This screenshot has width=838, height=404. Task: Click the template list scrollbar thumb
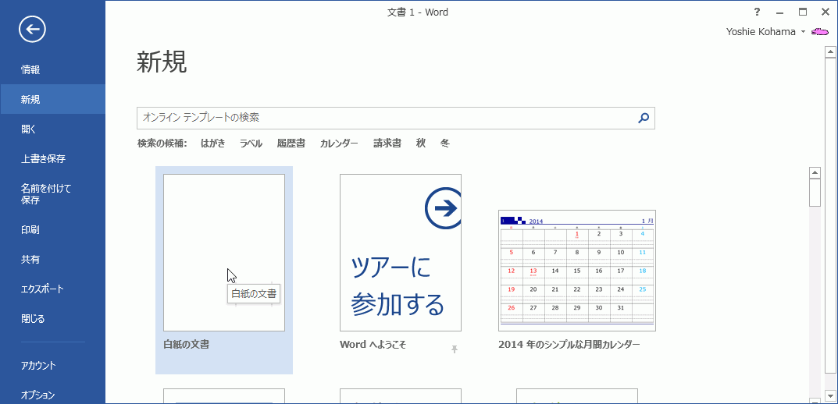[815, 192]
